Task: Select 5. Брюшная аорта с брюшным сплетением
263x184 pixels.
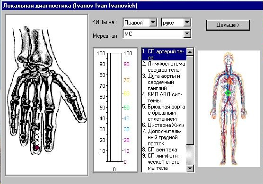Action: click(164, 113)
